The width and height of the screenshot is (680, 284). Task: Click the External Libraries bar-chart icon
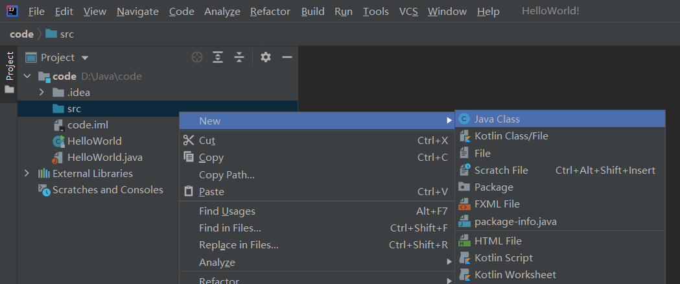(x=44, y=173)
